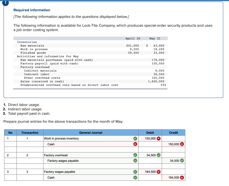Image resolution: width=229 pixels, height=186 pixels.
Task: Click the Indirect labor usage list item
Action: tap(25, 109)
